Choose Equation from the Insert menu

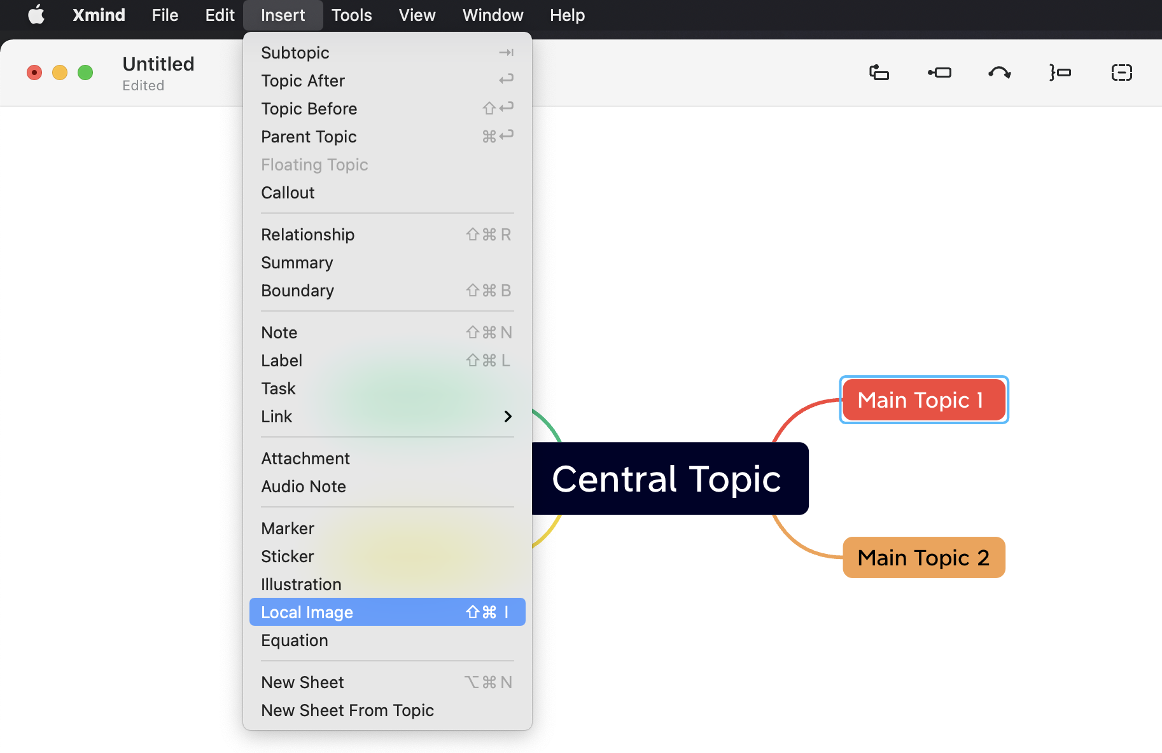(x=387, y=640)
